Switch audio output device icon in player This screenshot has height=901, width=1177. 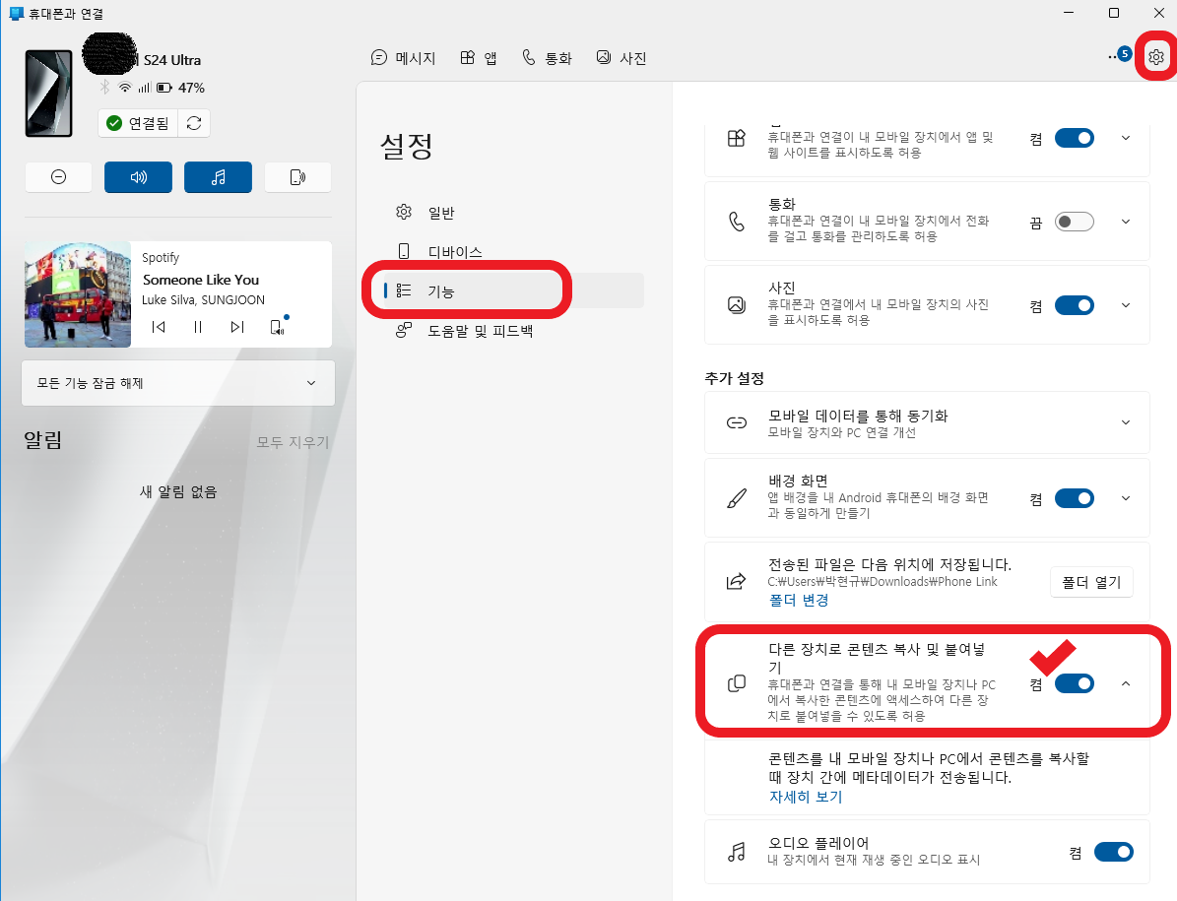point(277,326)
